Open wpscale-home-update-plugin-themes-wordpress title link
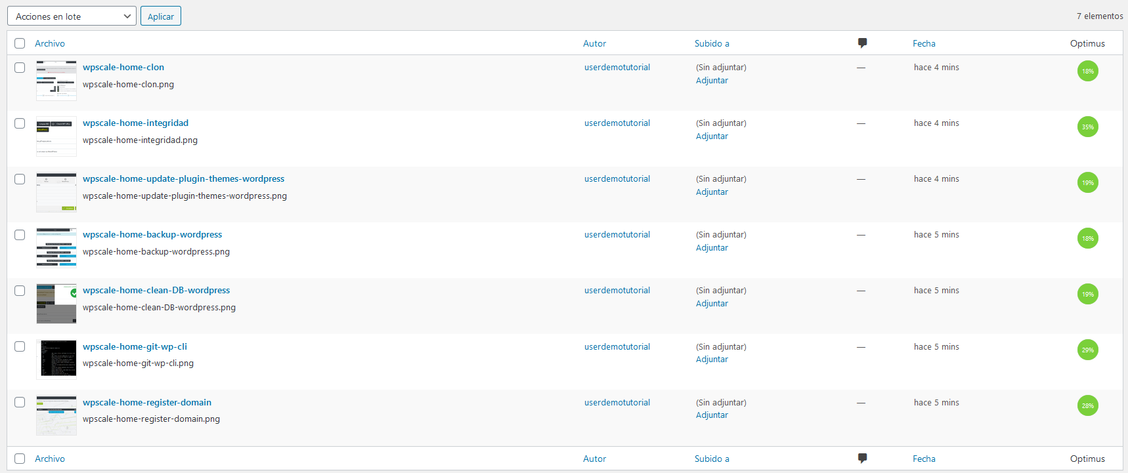 coord(183,178)
